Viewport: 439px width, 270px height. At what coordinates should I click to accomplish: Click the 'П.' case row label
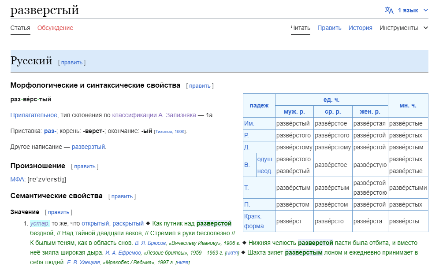(x=247, y=204)
